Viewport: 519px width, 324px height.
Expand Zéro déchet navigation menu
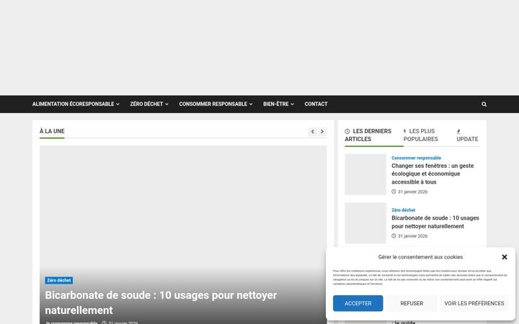pyautogui.click(x=149, y=104)
